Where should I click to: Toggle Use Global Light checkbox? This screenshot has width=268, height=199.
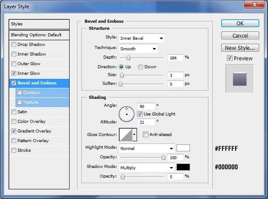point(140,114)
